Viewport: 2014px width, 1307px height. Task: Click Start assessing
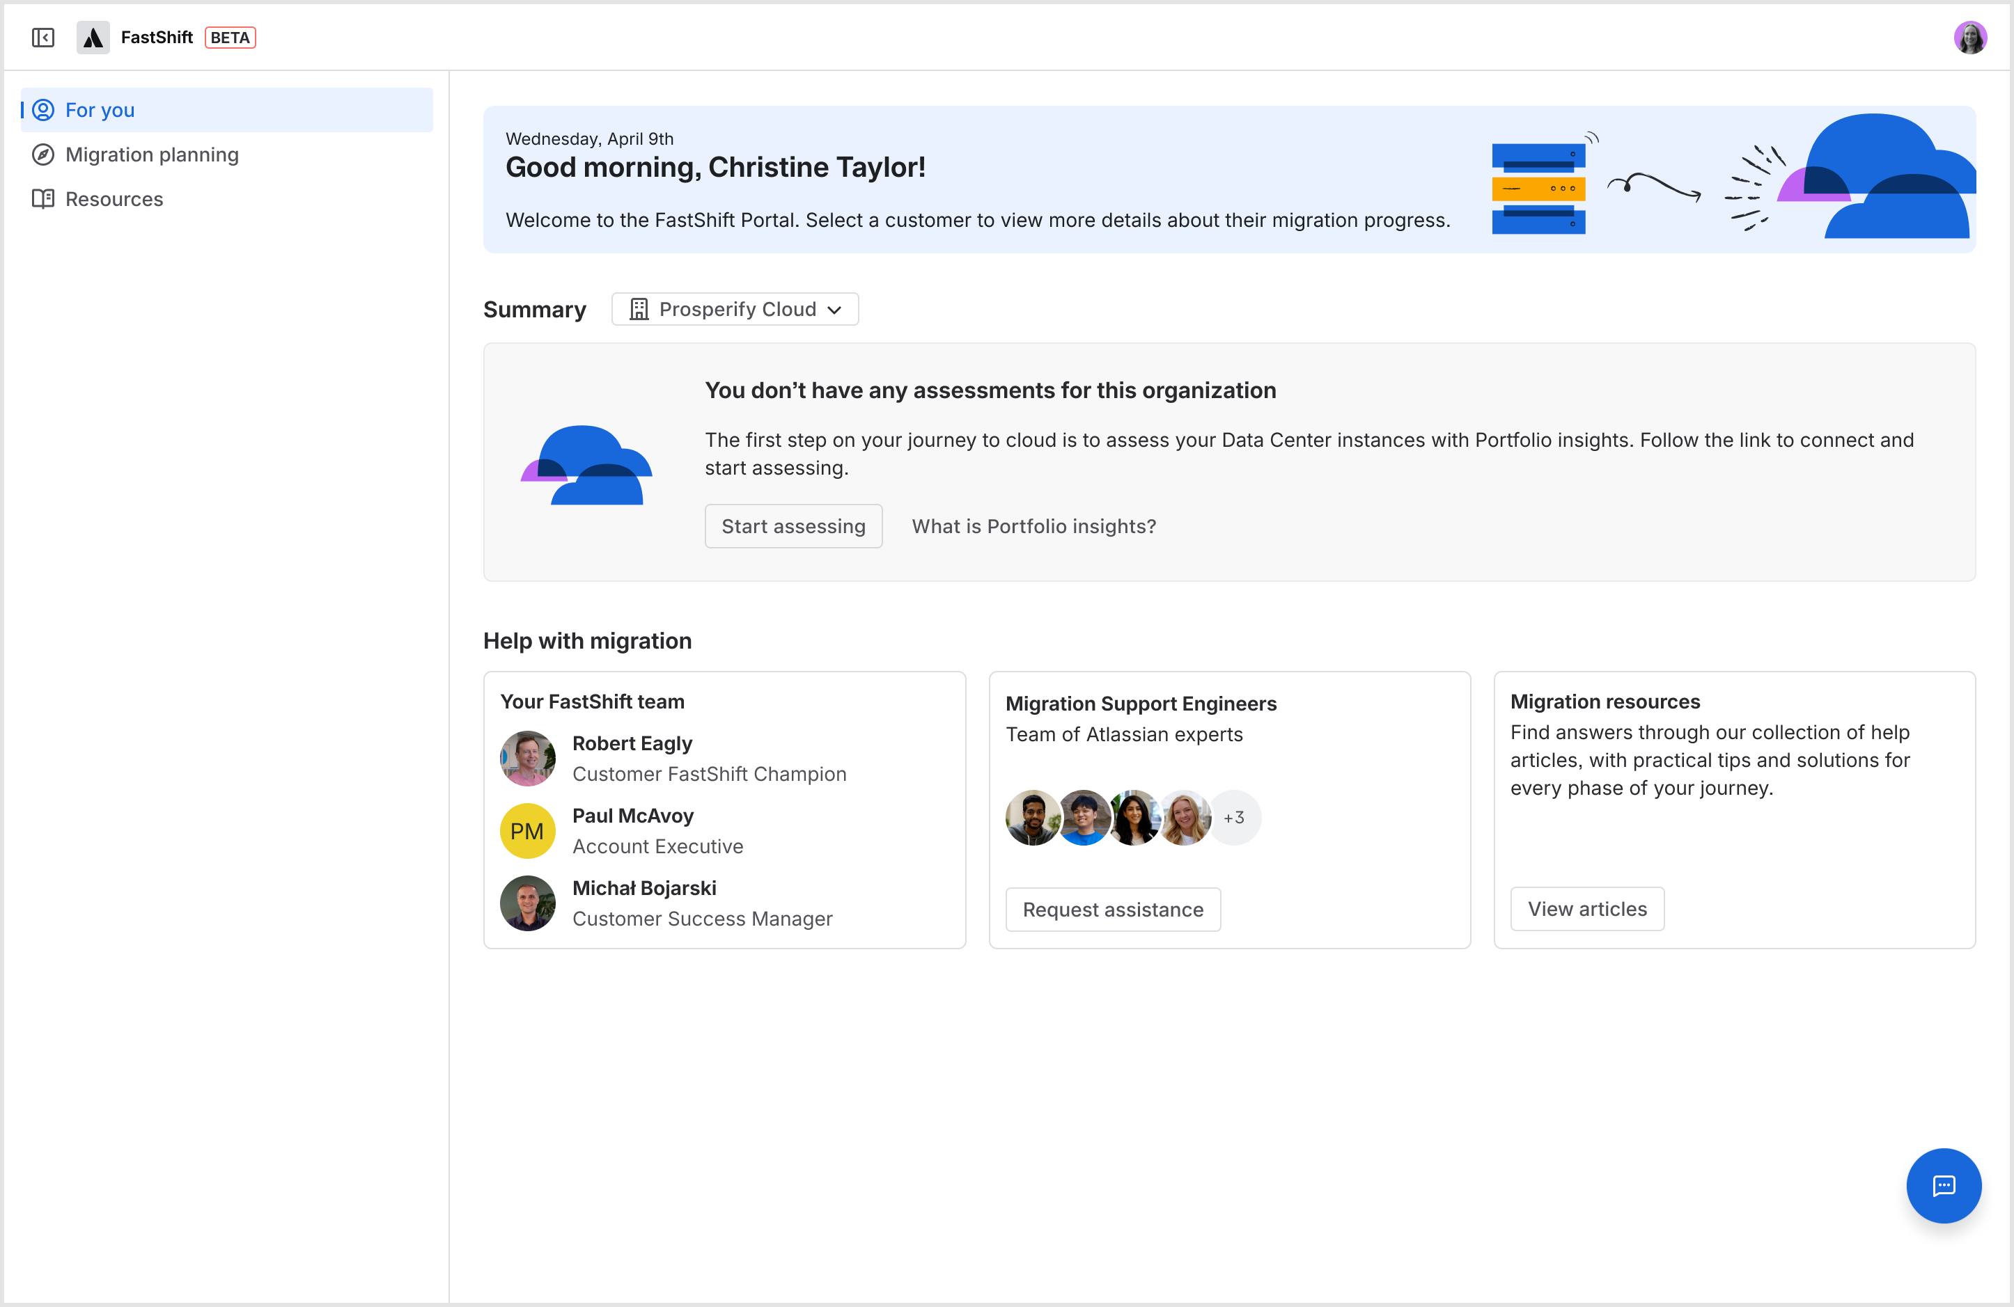(793, 525)
